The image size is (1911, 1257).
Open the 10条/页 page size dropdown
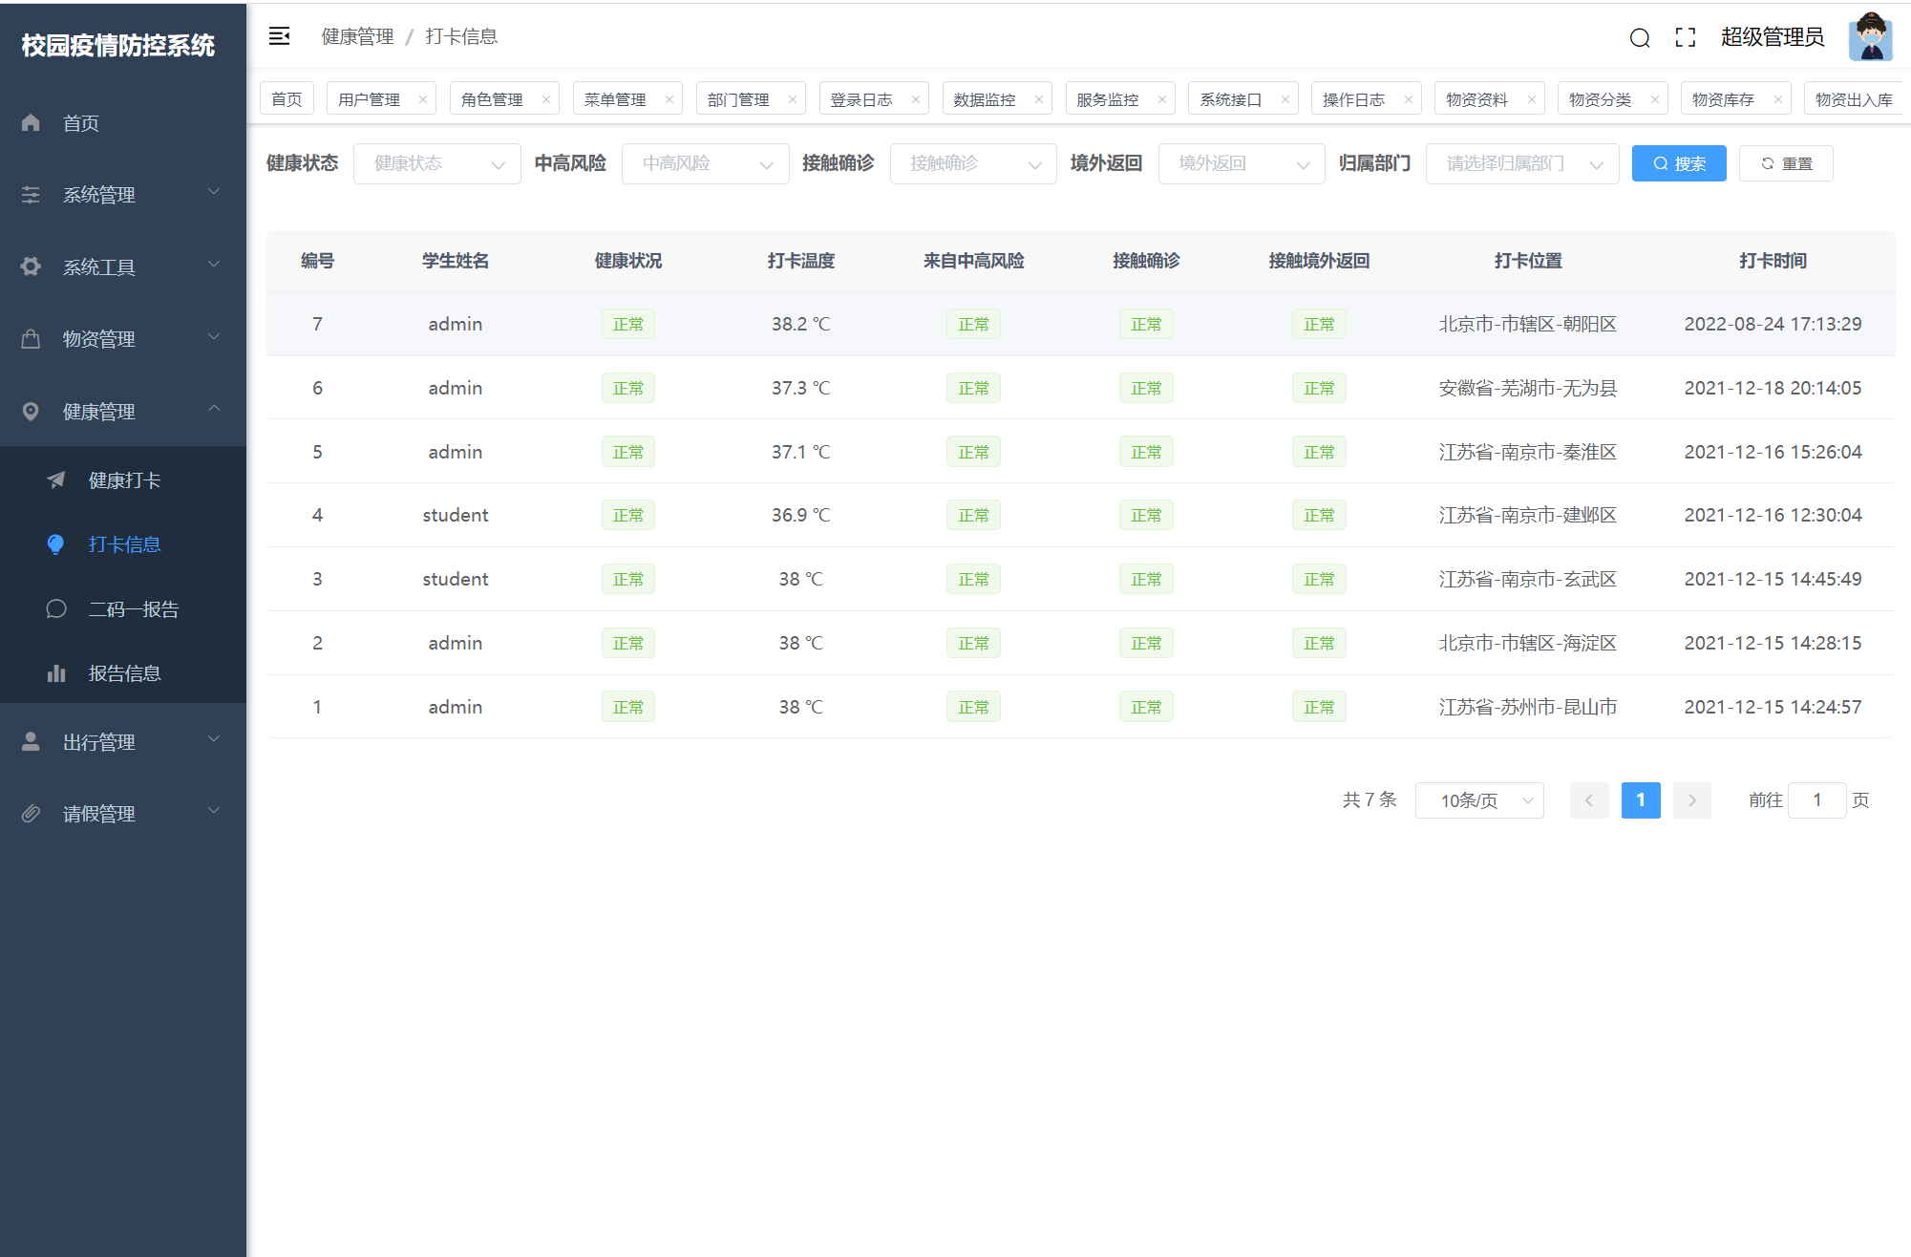pyautogui.click(x=1478, y=800)
